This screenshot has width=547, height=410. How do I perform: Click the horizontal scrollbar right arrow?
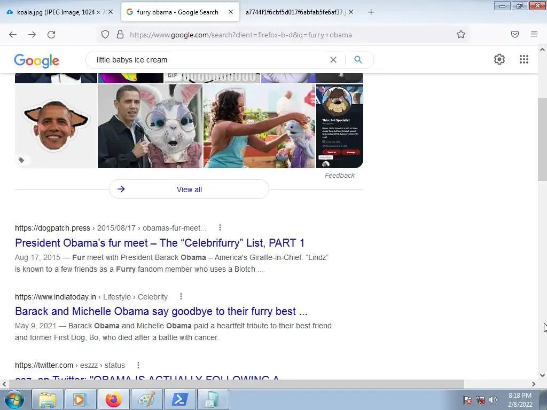(534, 384)
